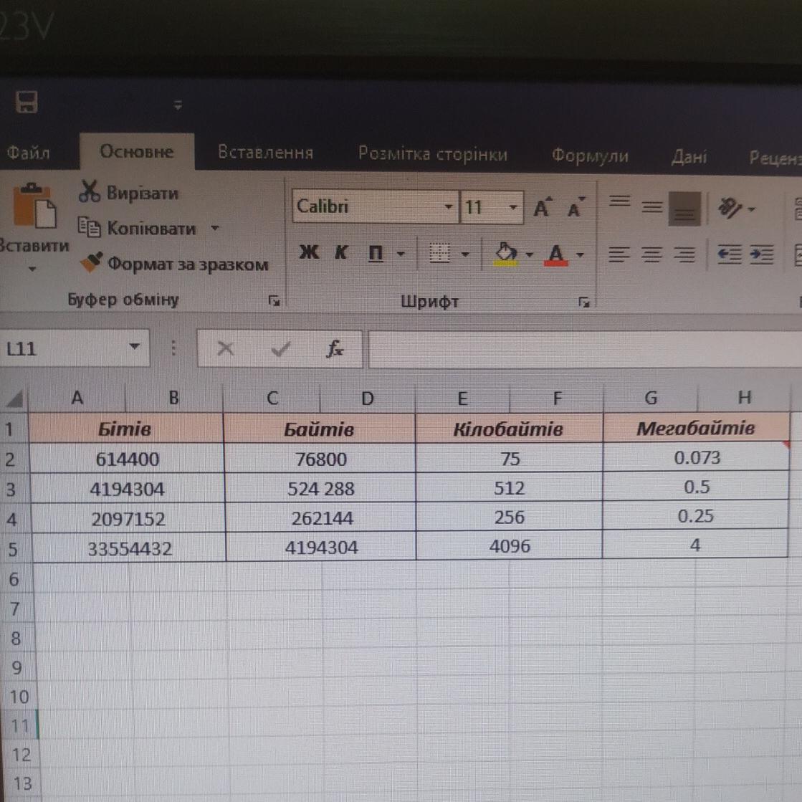Open the Calibri font name dropdown
The image size is (802, 802).
(x=448, y=208)
